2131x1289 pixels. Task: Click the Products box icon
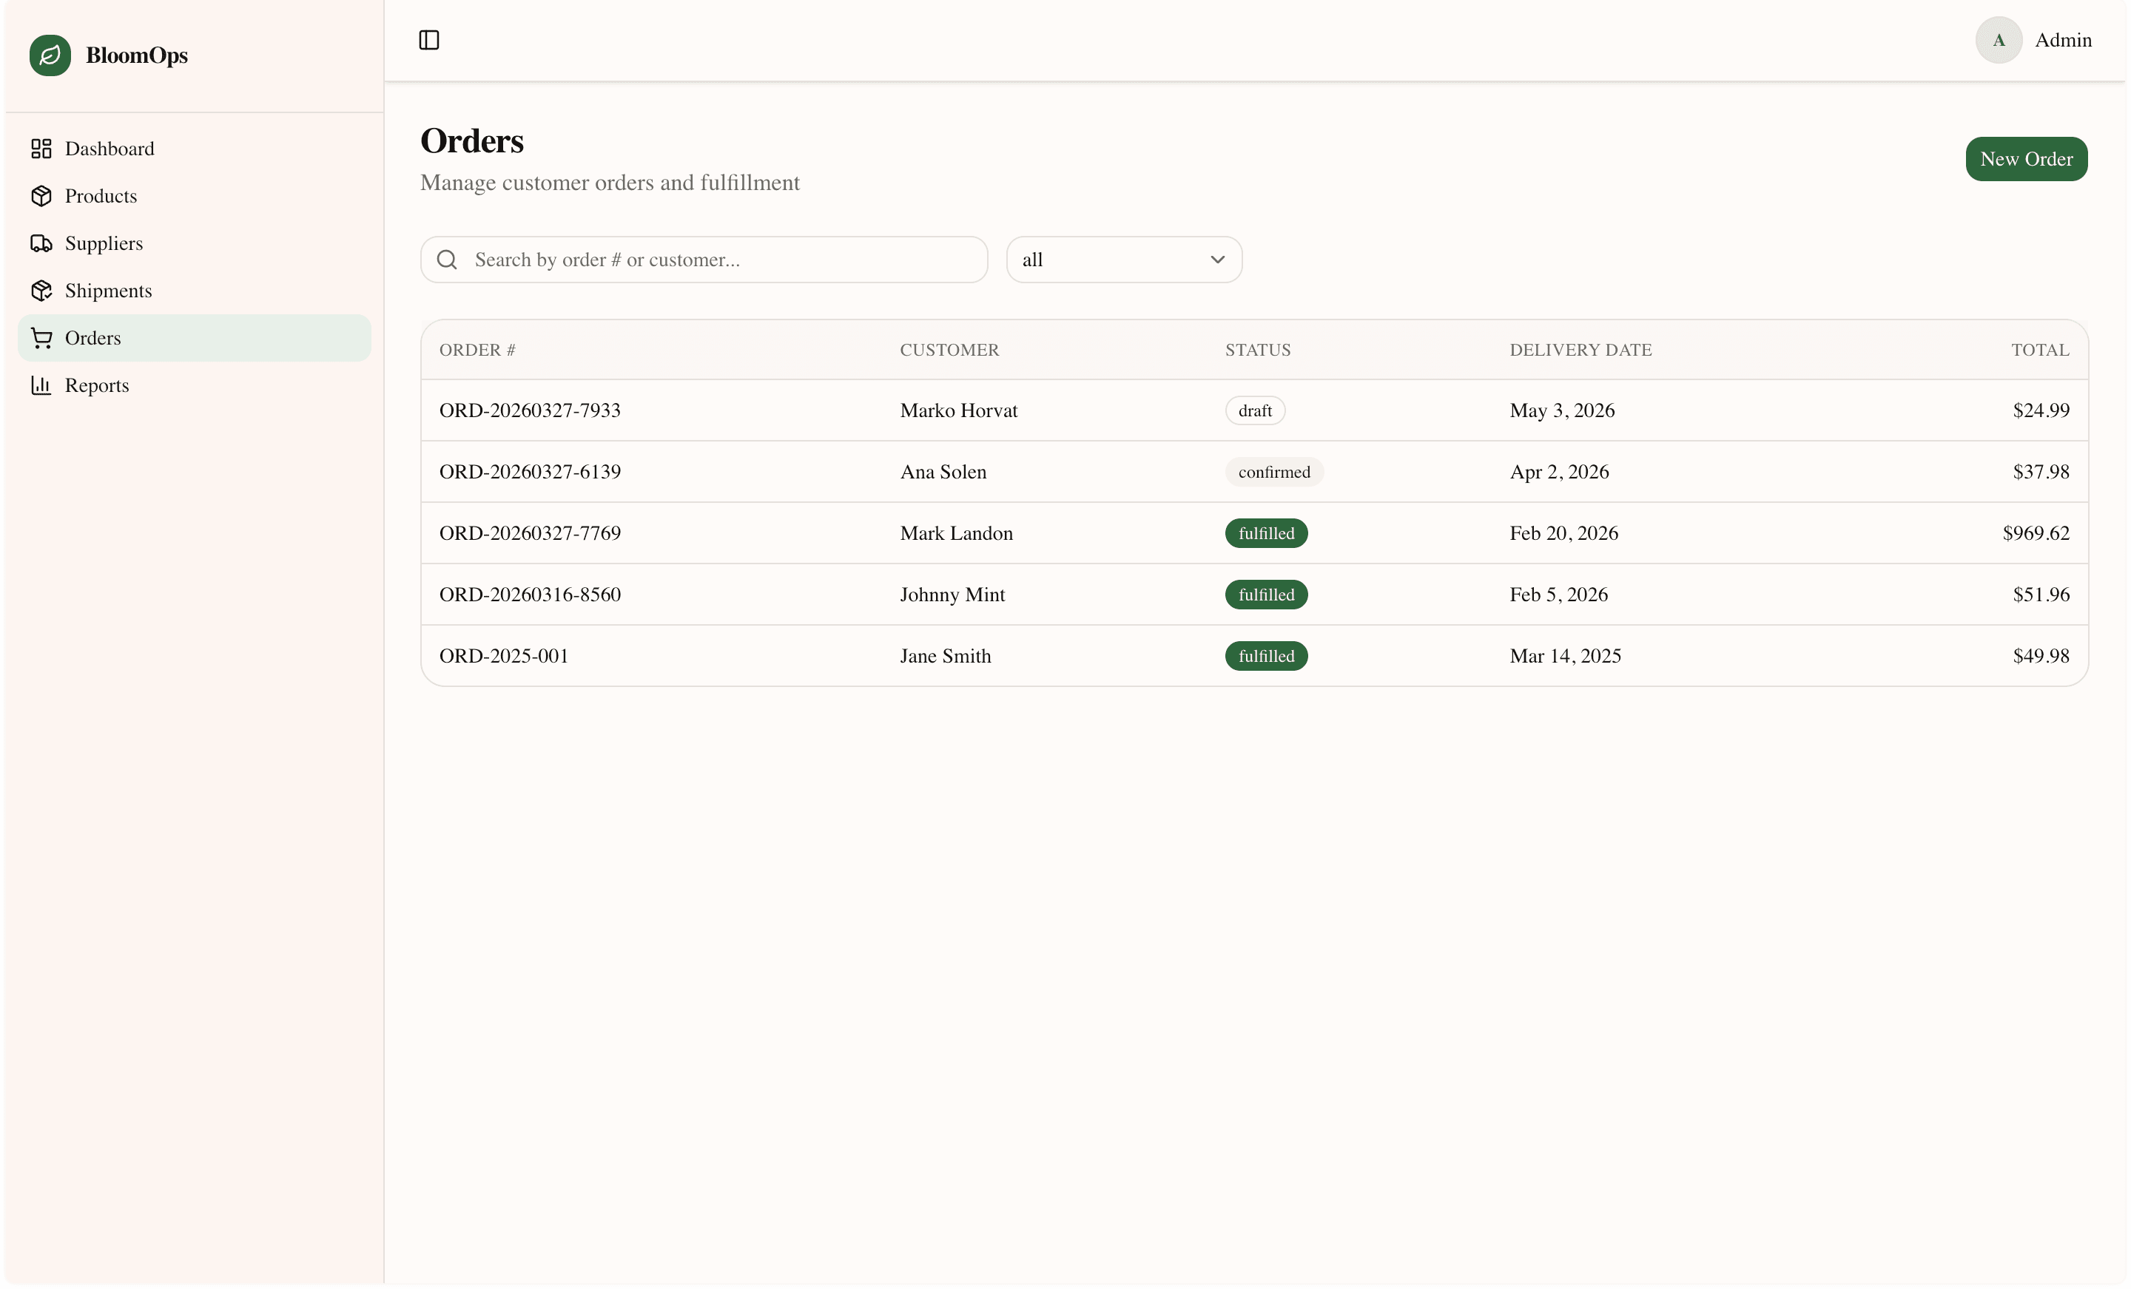pyautogui.click(x=41, y=196)
